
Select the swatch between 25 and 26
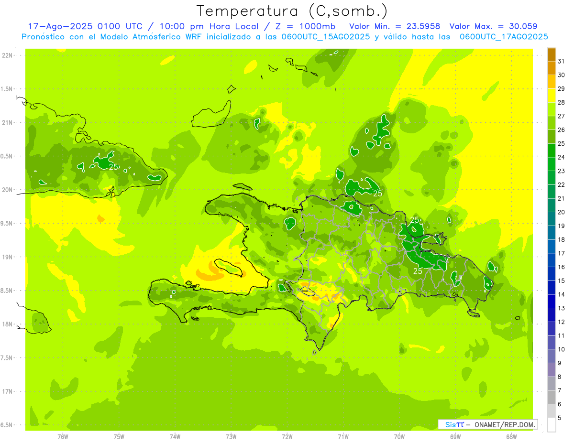pos(552,136)
